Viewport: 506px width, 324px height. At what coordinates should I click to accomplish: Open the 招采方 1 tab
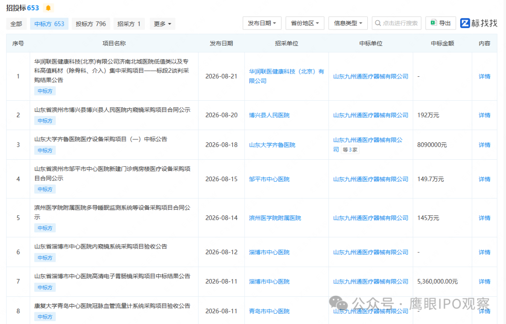129,24
